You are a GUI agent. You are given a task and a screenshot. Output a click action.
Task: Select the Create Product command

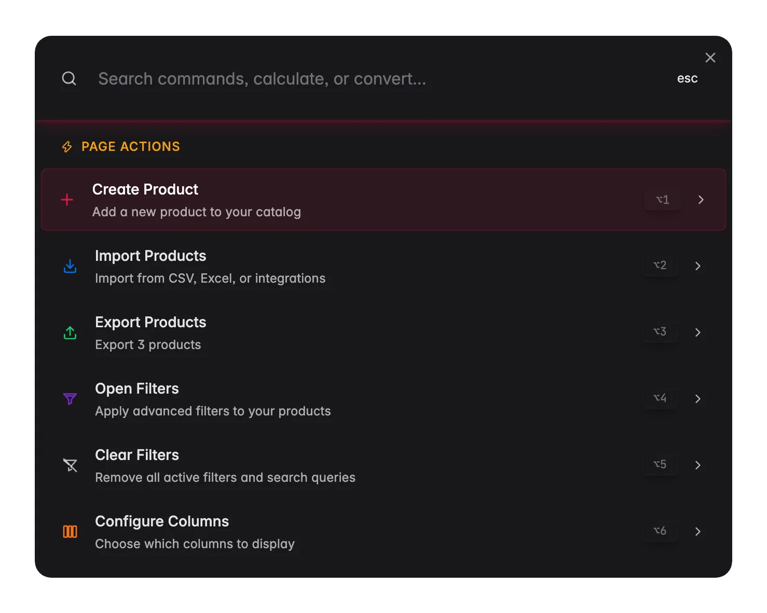(x=384, y=200)
